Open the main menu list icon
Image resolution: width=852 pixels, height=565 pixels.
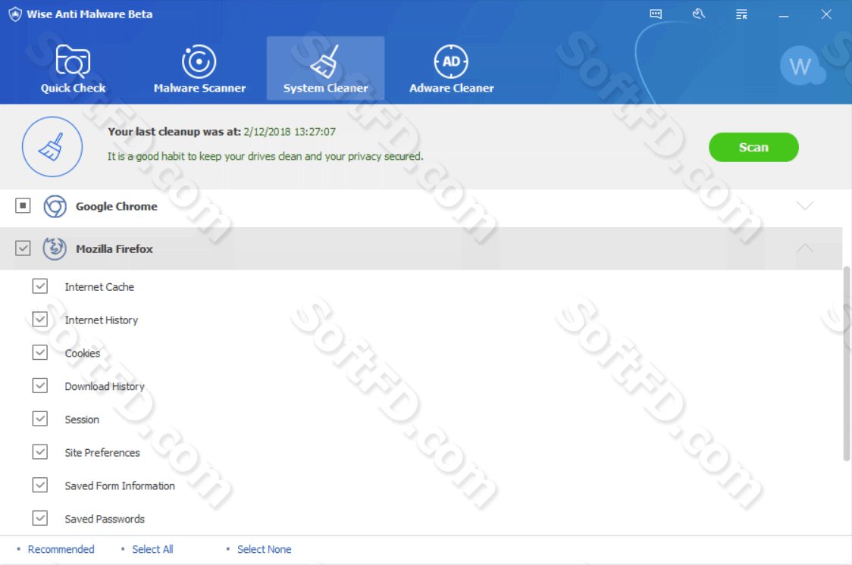point(741,14)
